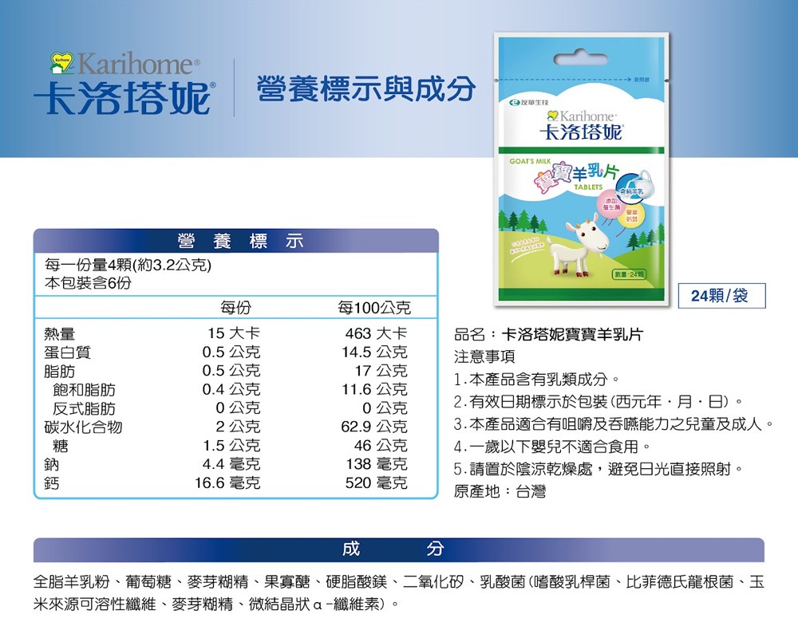Image resolution: width=798 pixels, height=626 pixels.
Task: Click the 寶寶羊乳片 title on the package
Action: tap(576, 176)
